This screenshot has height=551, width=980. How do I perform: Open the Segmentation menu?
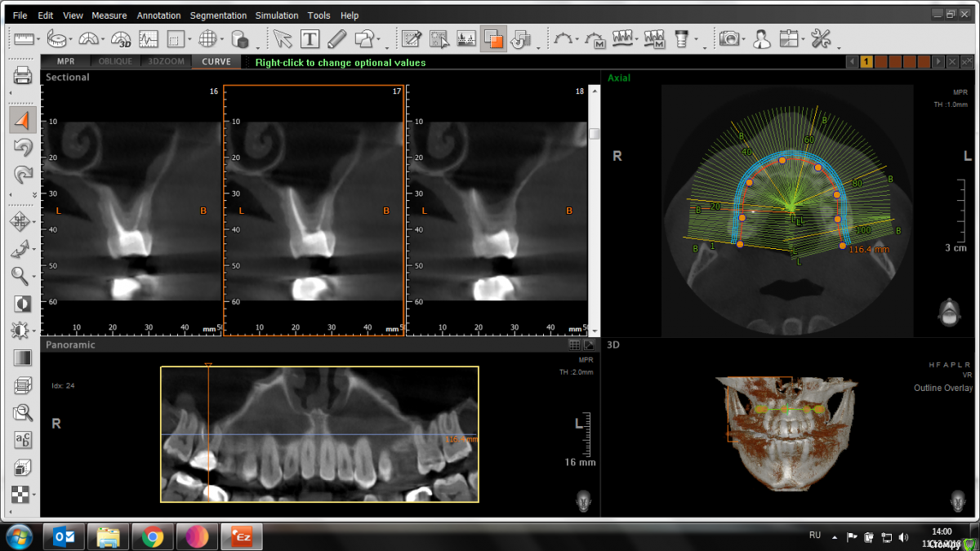[x=218, y=16]
